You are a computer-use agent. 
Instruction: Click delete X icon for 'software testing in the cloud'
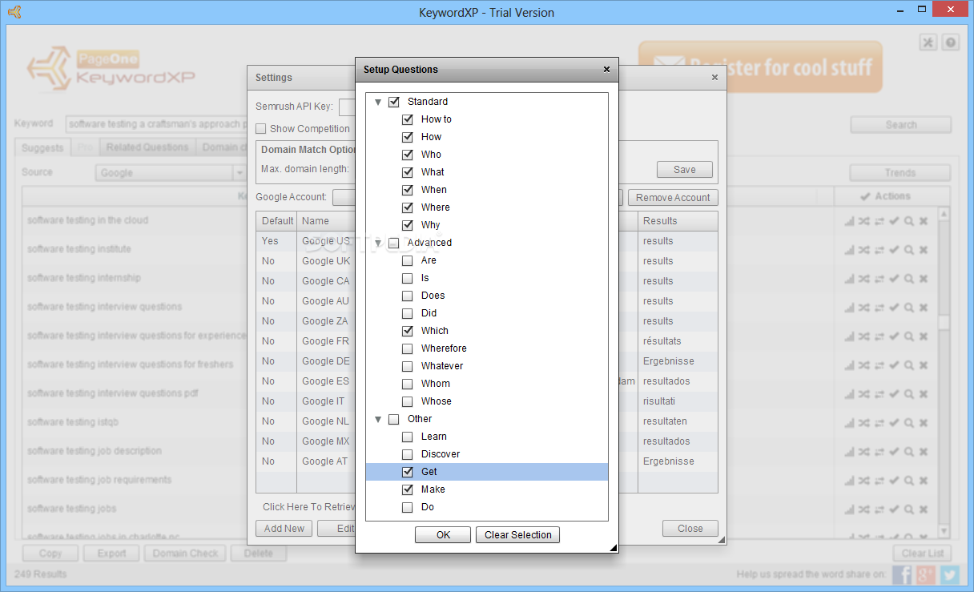(x=924, y=221)
